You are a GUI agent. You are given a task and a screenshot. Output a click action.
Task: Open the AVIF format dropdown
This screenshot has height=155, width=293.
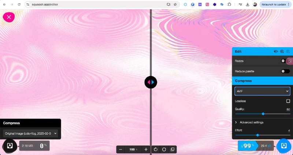pyautogui.click(x=262, y=91)
